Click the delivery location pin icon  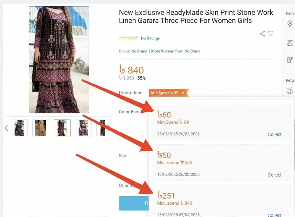point(290,24)
